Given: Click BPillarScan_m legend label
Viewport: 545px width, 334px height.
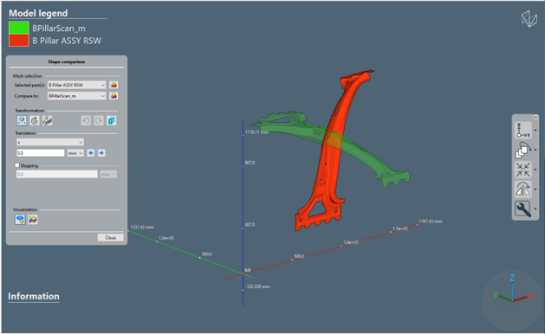Looking at the screenshot, I should click(x=59, y=29).
